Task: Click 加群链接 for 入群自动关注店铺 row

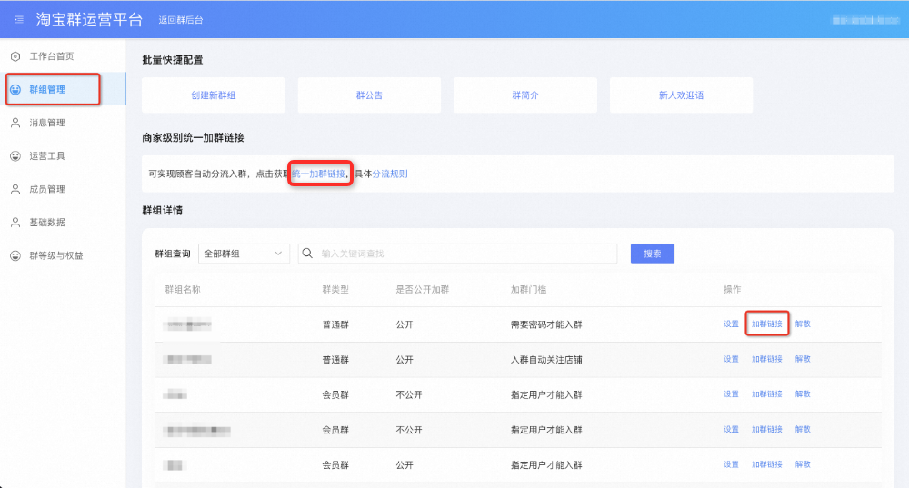Action: pyautogui.click(x=767, y=359)
